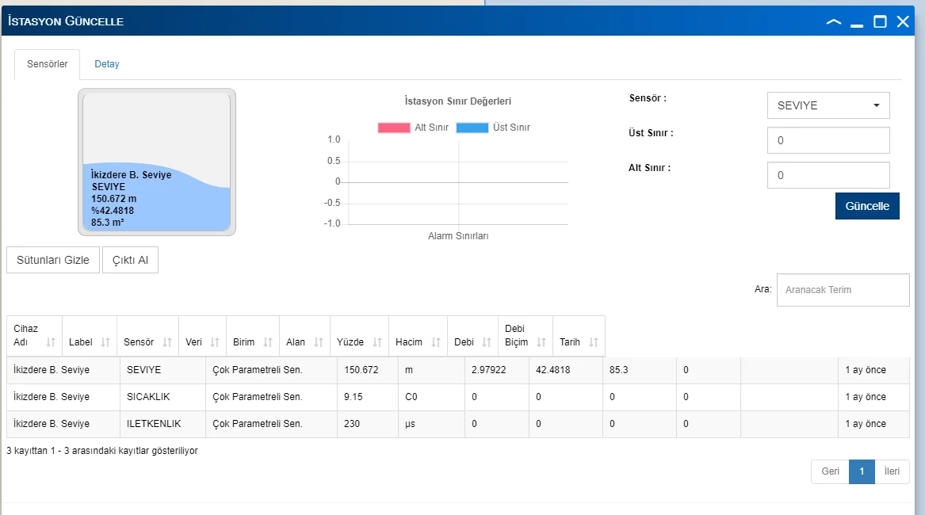The image size is (925, 515).
Task: Open the Sensör SEVIYE dropdown
Action: coord(828,105)
